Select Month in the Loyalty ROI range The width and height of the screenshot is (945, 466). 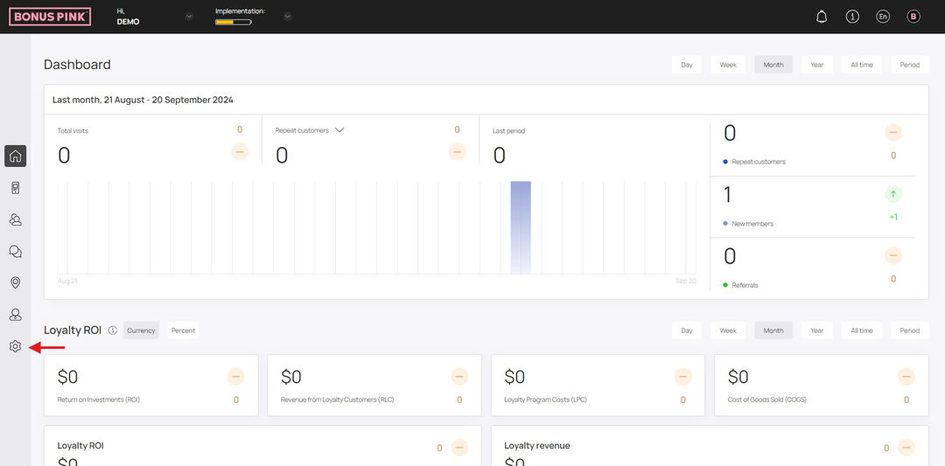(x=773, y=330)
